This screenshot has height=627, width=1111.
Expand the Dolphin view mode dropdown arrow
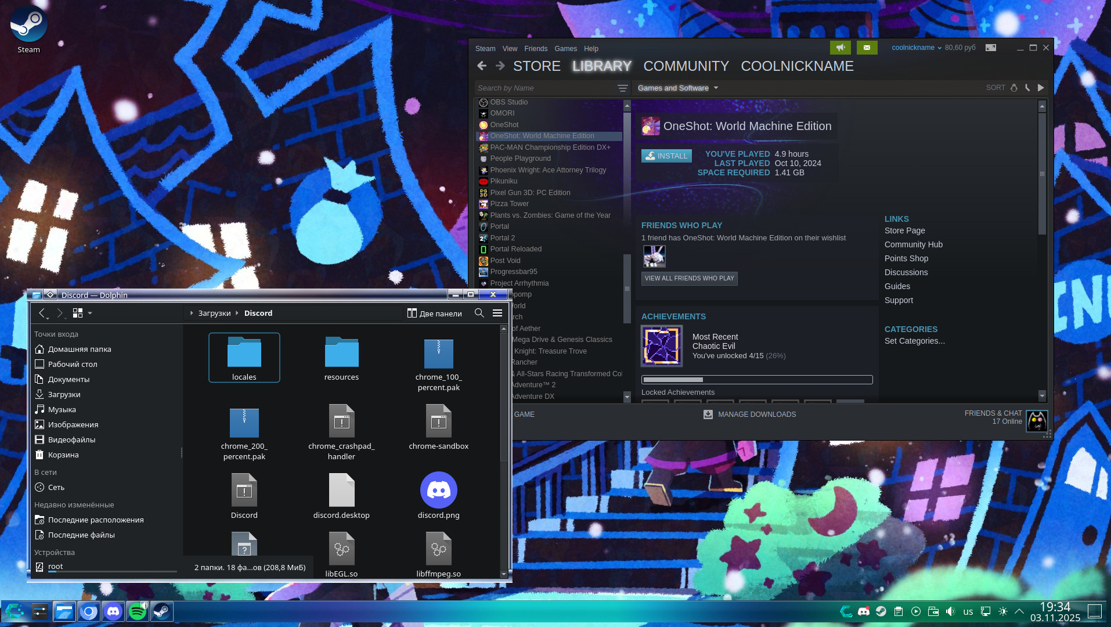click(x=90, y=313)
